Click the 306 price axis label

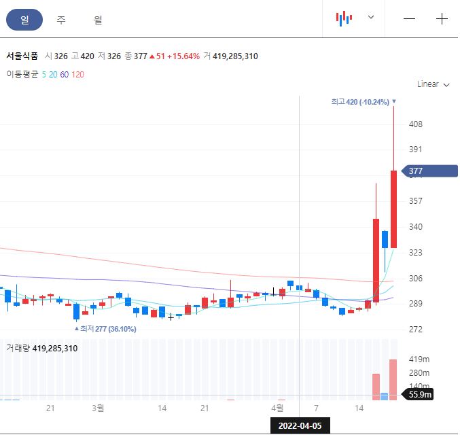pos(416,278)
